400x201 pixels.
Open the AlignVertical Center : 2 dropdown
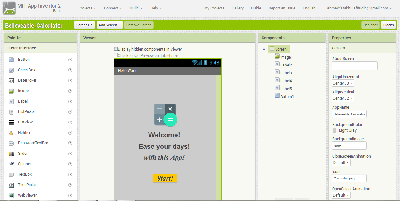[343, 98]
